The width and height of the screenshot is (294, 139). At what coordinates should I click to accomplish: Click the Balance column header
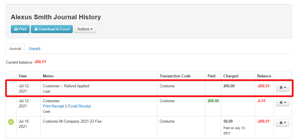tap(264, 76)
